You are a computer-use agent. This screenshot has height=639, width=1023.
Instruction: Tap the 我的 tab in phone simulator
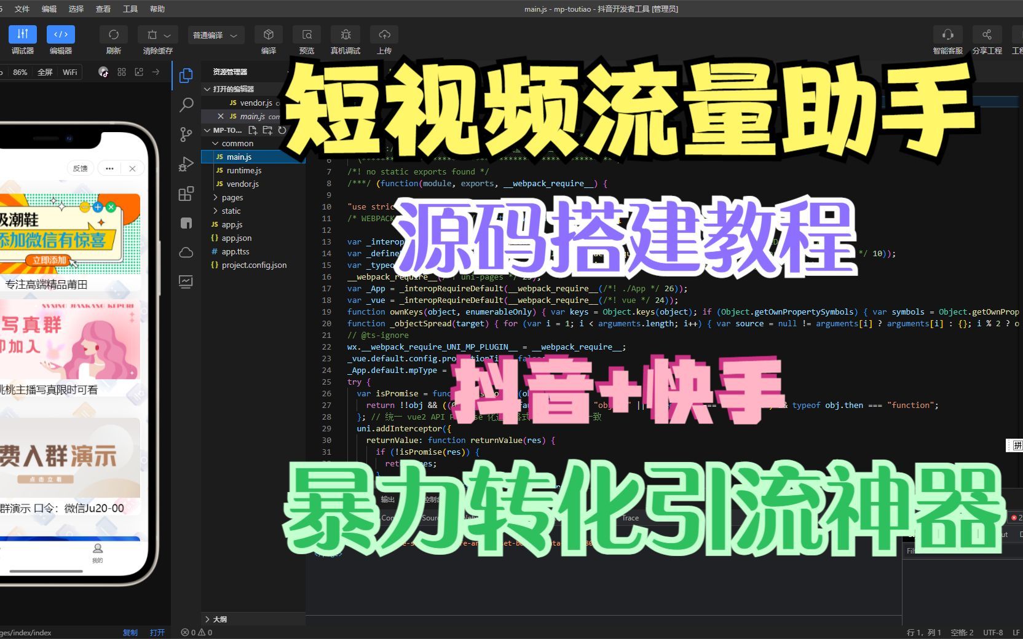tap(98, 553)
